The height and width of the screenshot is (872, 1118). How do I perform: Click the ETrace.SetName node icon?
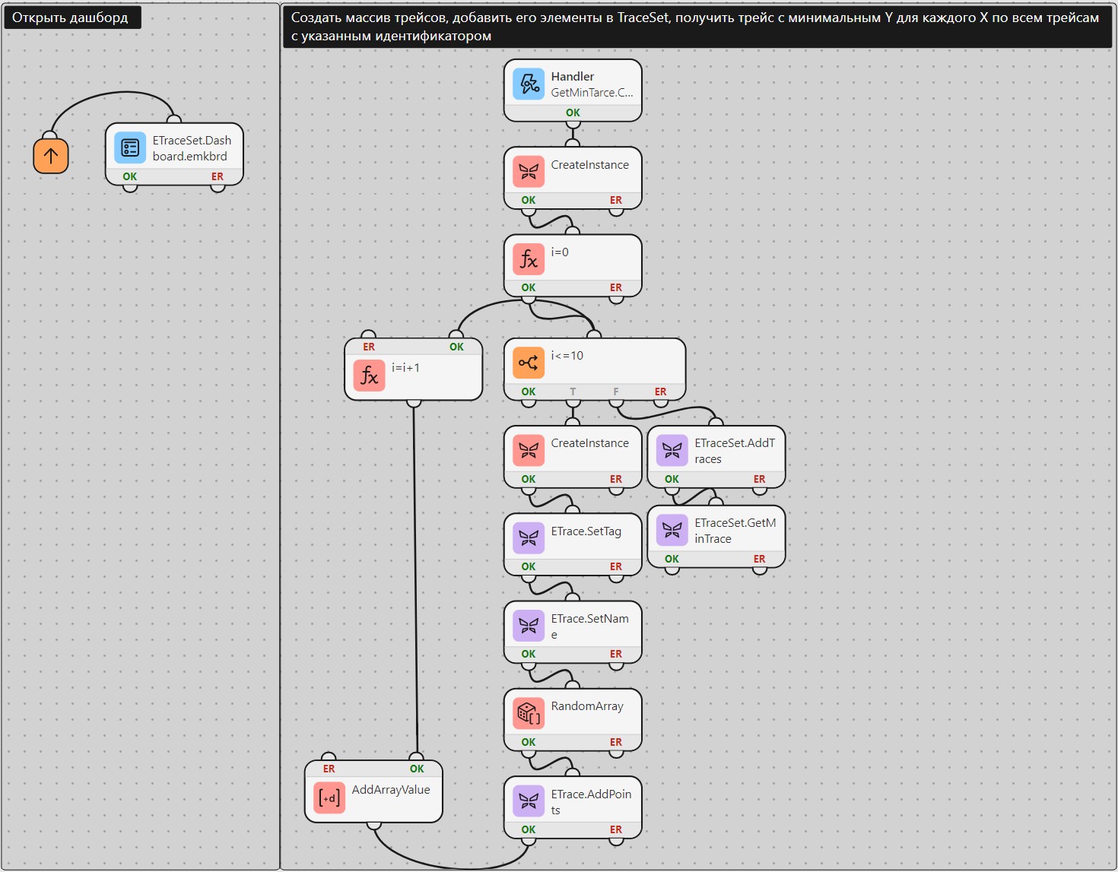tap(529, 626)
